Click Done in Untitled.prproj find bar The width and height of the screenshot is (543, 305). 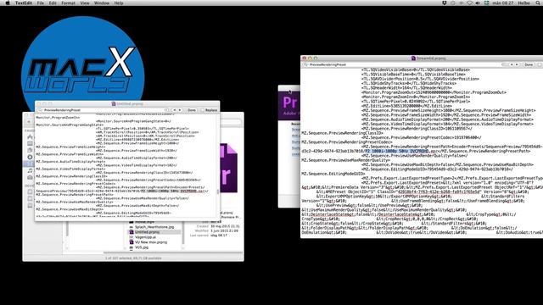tap(192, 110)
